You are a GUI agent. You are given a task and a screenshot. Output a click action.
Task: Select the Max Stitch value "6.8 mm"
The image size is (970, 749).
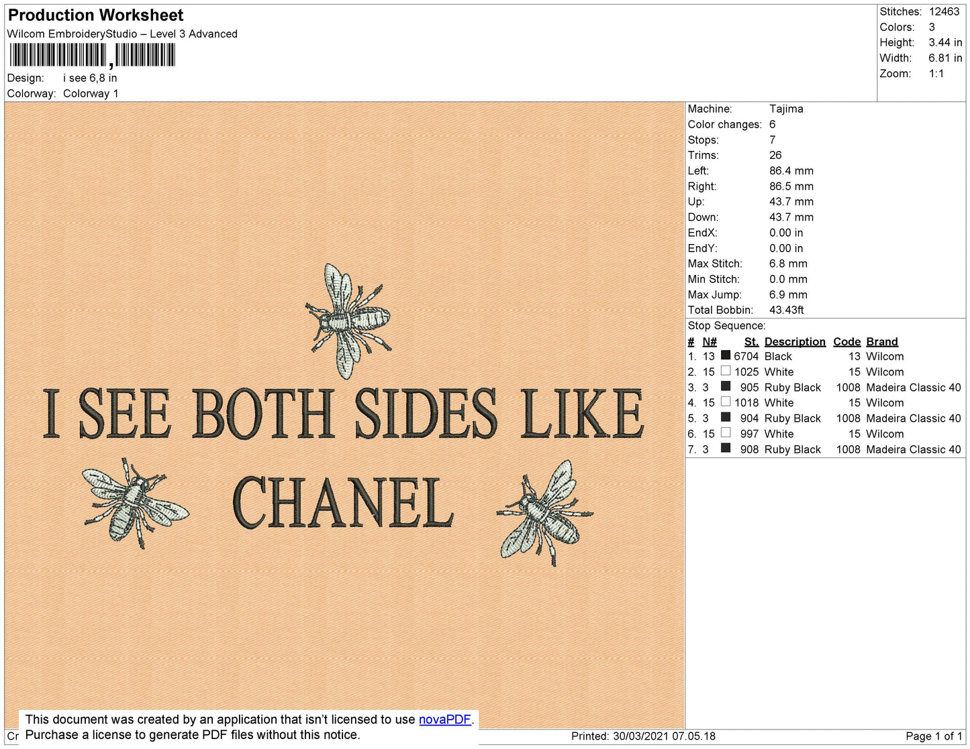[x=788, y=264]
